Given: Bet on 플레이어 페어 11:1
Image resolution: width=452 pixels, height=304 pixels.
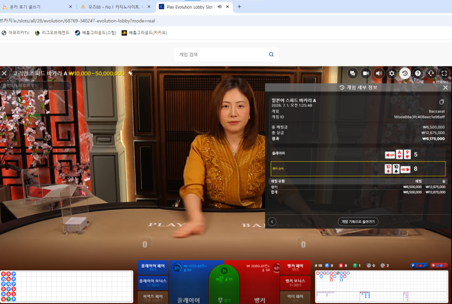Looking at the screenshot, I should tap(153, 267).
